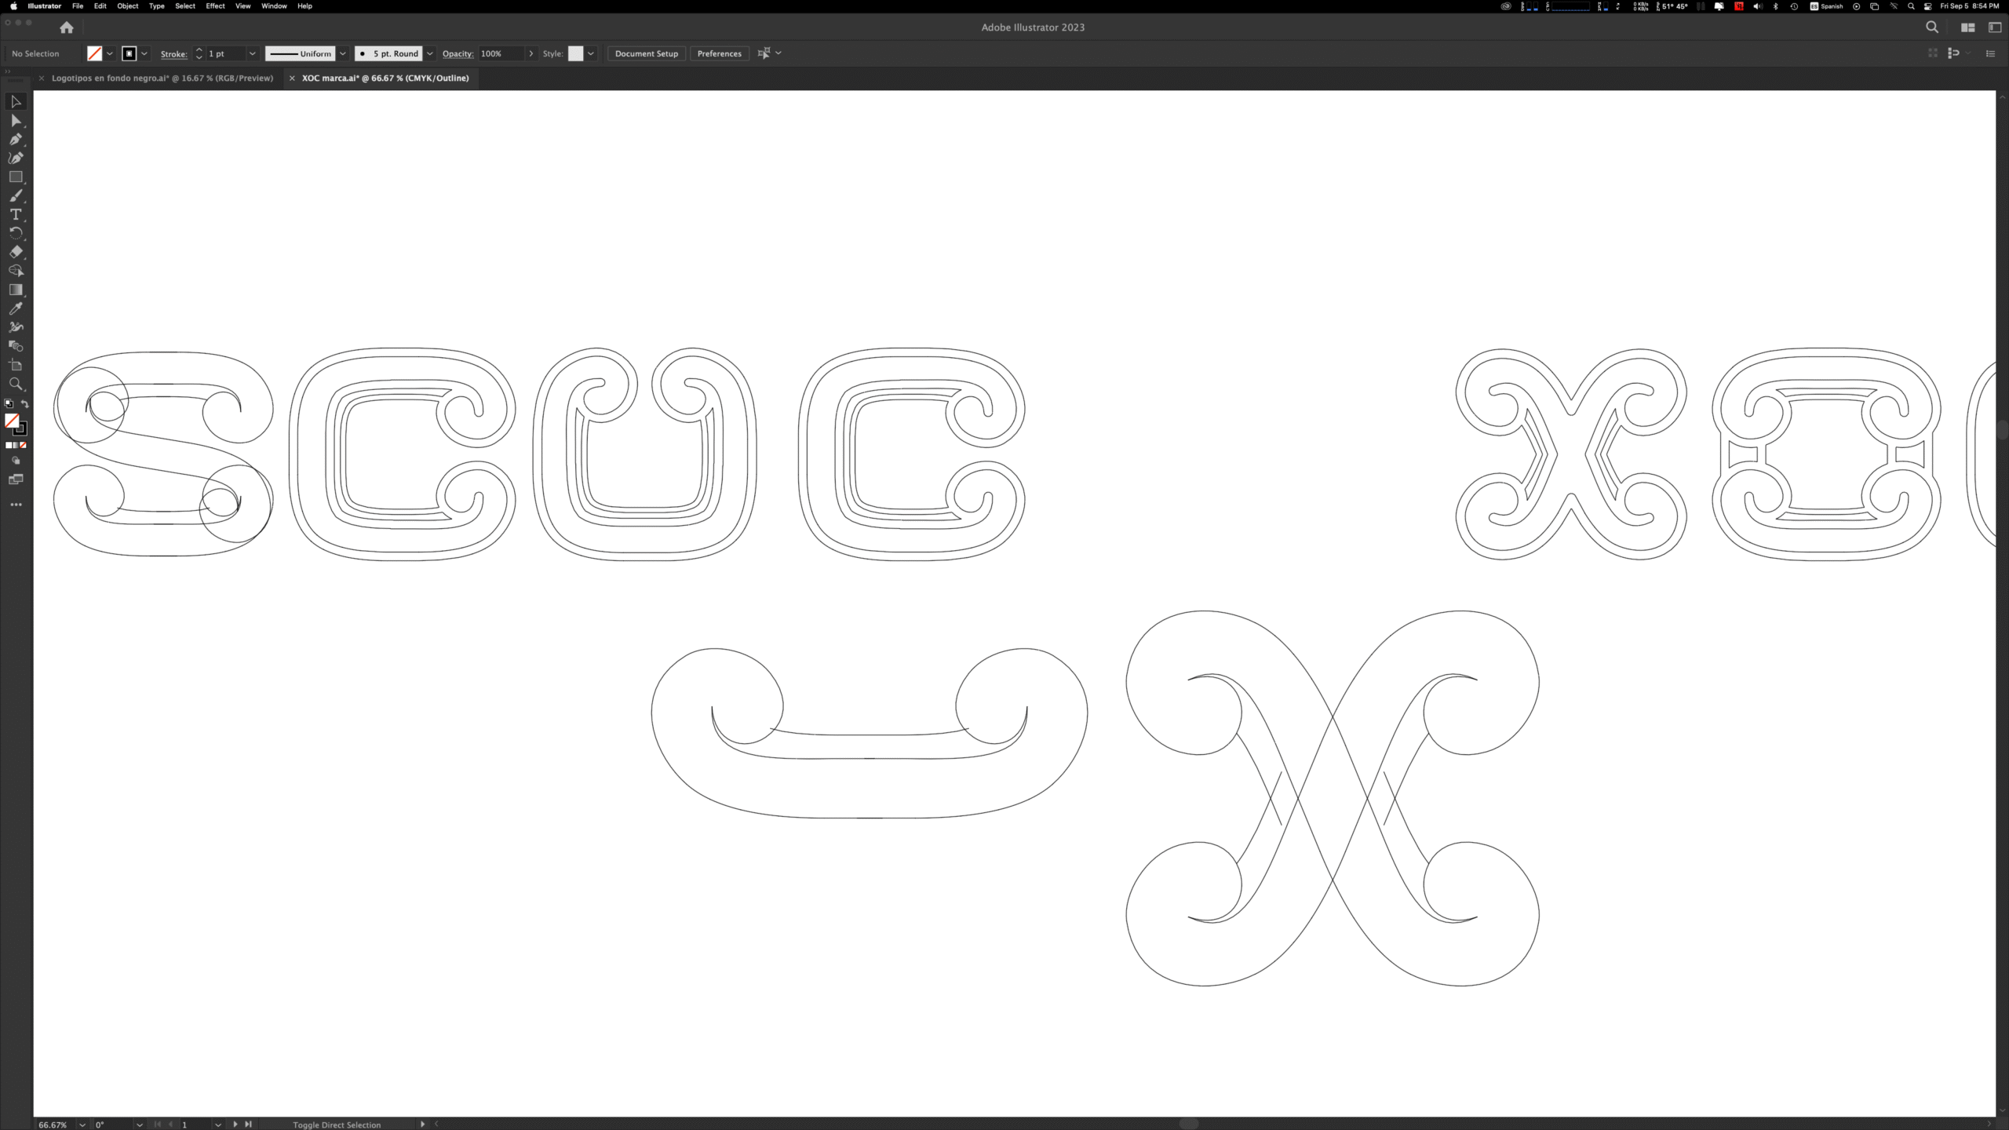Toggle drawing mode icon in toolbar
Screen dimensions: 2009x1130
[x=15, y=461]
